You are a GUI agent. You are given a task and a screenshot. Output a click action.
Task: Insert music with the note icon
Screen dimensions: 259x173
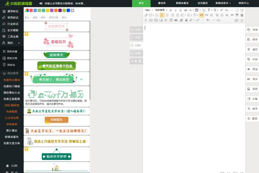pos(181,20)
